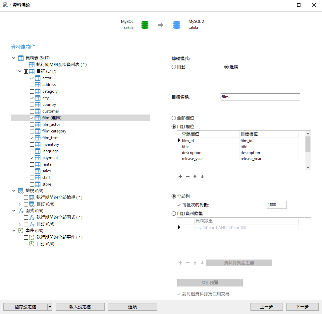Select the 自動 transfer mode radio button
This screenshot has width=322, height=314.
174,66
